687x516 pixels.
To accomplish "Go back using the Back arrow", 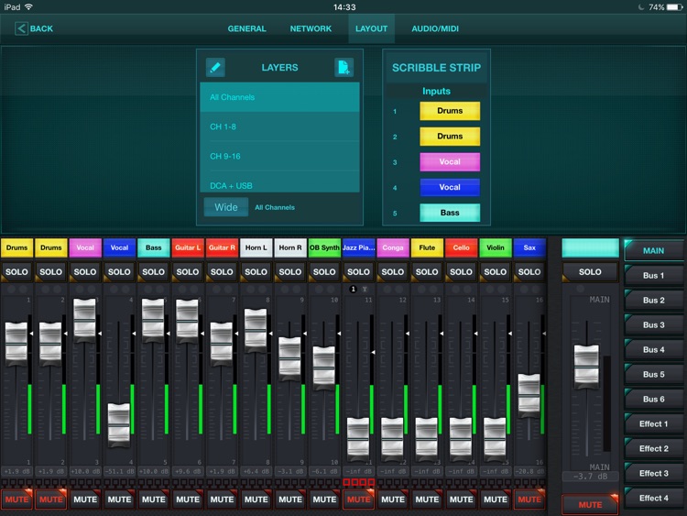I will 34,28.
